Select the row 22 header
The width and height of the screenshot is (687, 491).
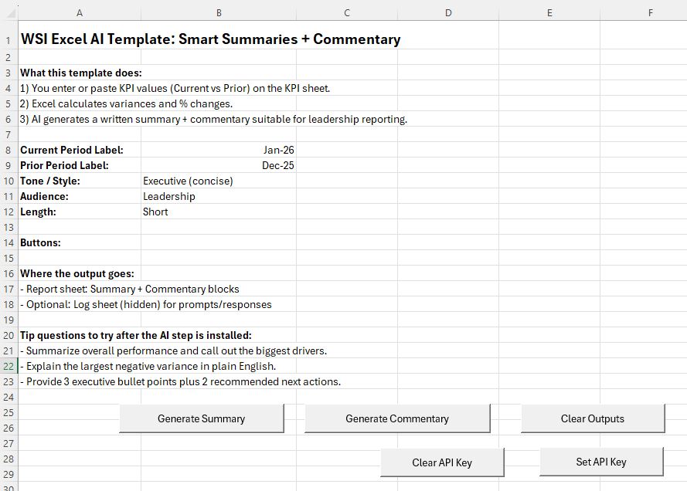tap(8, 366)
